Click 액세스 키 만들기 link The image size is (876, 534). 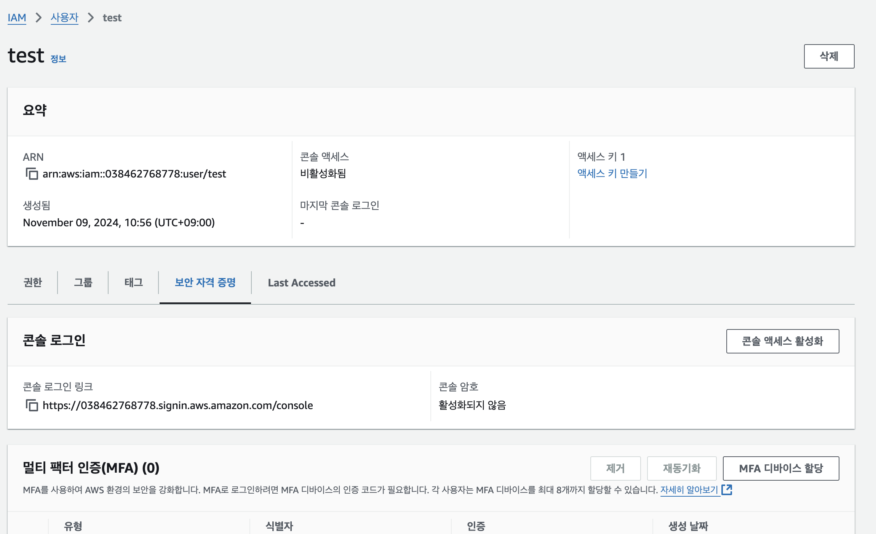(x=612, y=174)
